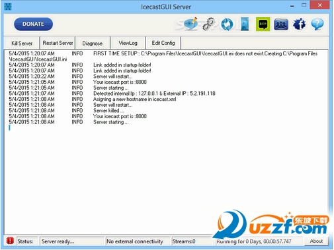The height and width of the screenshot is (250, 334).
Task: Click Restart Server
Action: click(58, 43)
